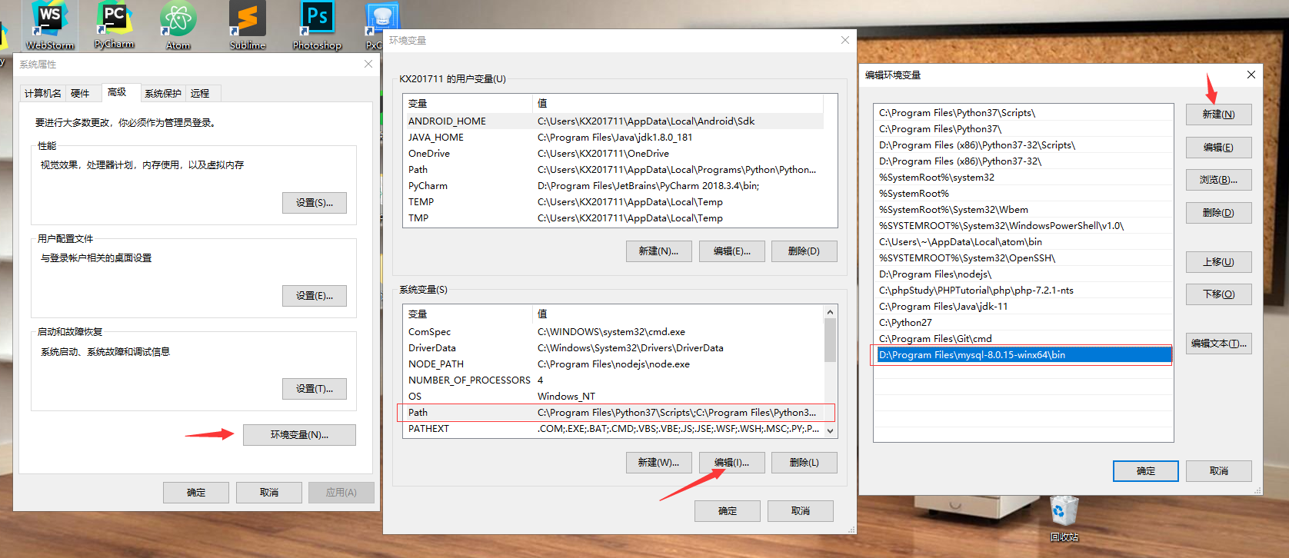Open the Photoshop desktop shortcut

317,25
